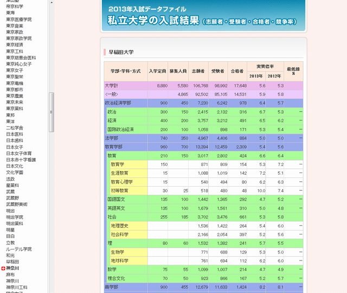347x293 pixels.
Task: Click the 学部・学科・方式 column header
Action: click(x=126, y=71)
